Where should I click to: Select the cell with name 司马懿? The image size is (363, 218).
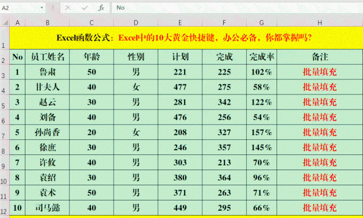tap(47, 208)
